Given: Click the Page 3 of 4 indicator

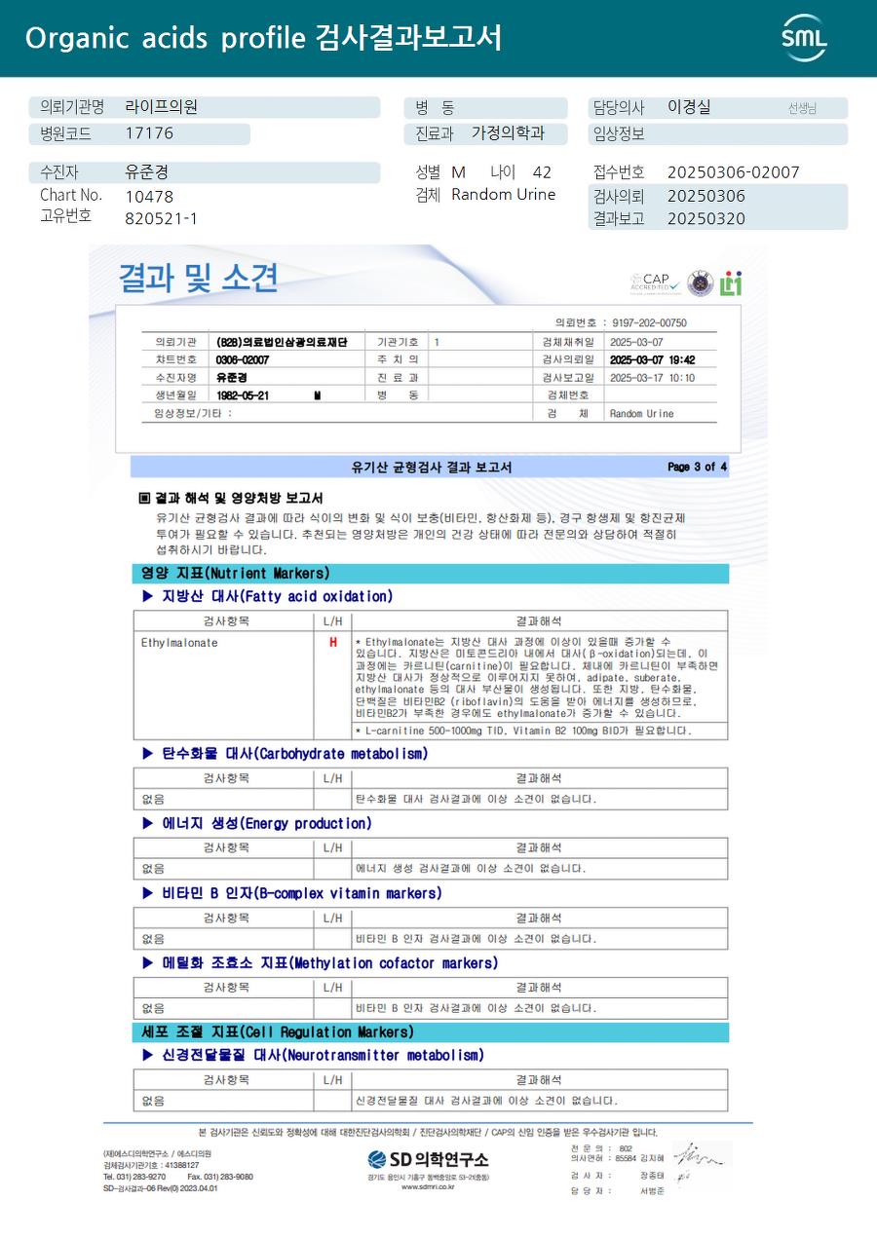Looking at the screenshot, I should click(697, 468).
